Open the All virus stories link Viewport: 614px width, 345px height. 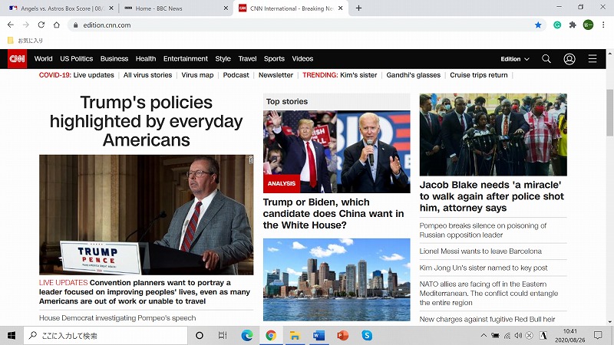pyautogui.click(x=147, y=75)
